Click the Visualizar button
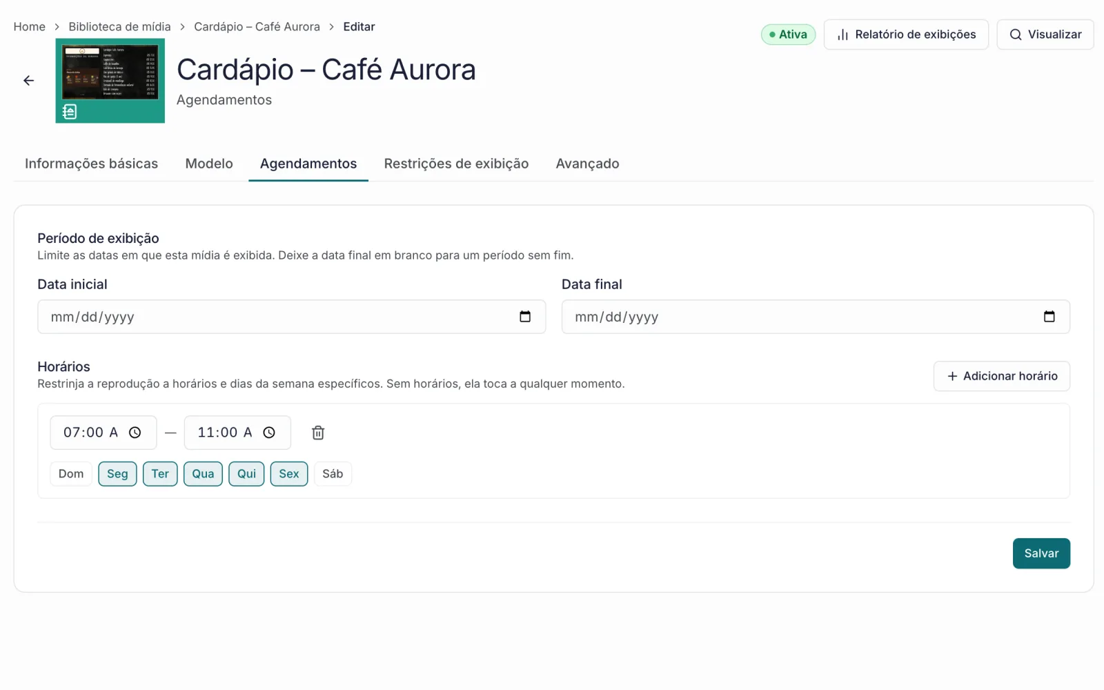Viewport: 1104px width, 690px height. pyautogui.click(x=1045, y=34)
